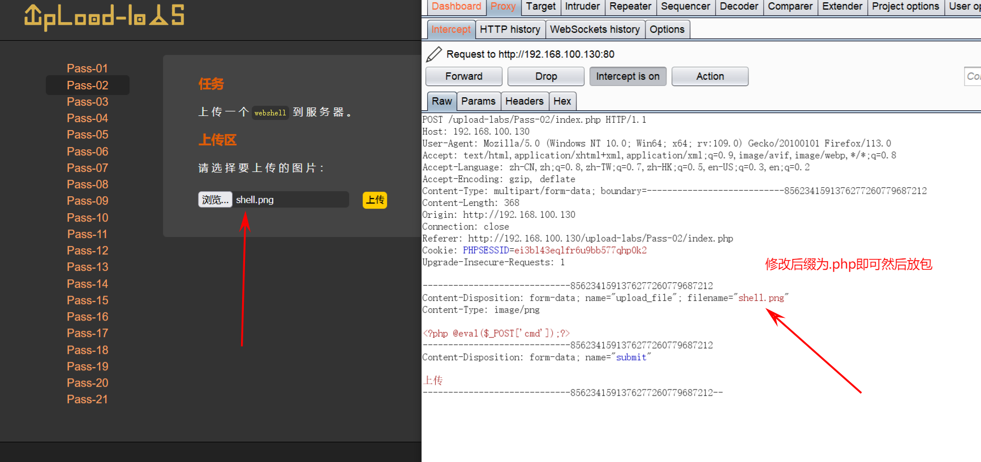981x462 pixels.
Task: Open Pass-05 in the sidebar
Action: point(87,135)
